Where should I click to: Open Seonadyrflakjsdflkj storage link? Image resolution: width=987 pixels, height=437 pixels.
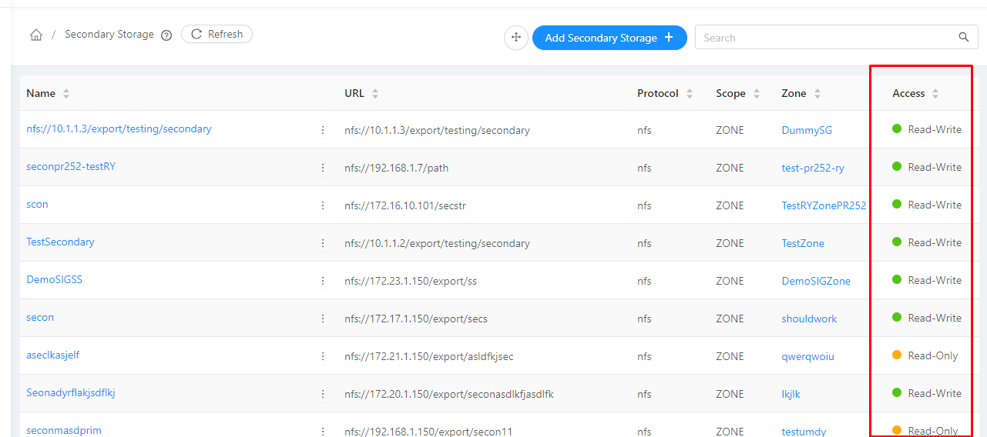[71, 392]
